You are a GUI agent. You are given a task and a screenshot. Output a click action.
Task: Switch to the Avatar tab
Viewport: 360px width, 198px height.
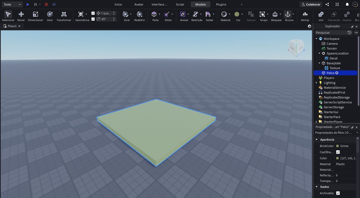[x=139, y=4]
